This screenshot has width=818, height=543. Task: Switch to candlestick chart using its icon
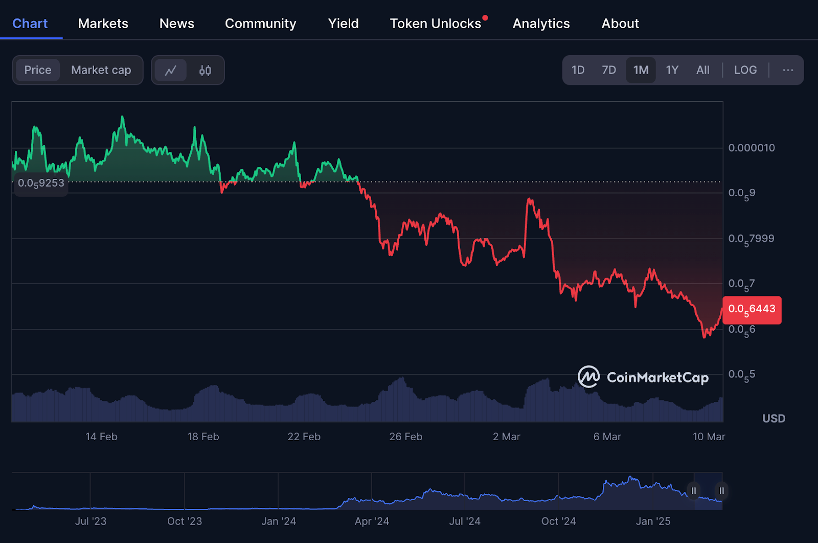205,70
